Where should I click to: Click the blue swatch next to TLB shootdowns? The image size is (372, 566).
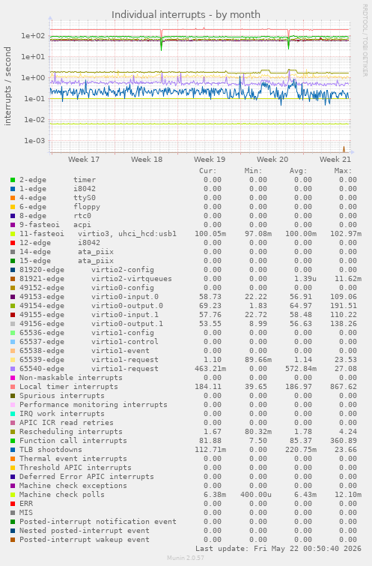13,450
